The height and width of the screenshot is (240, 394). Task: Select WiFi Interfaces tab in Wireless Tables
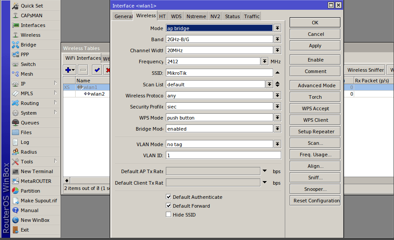(x=82, y=58)
